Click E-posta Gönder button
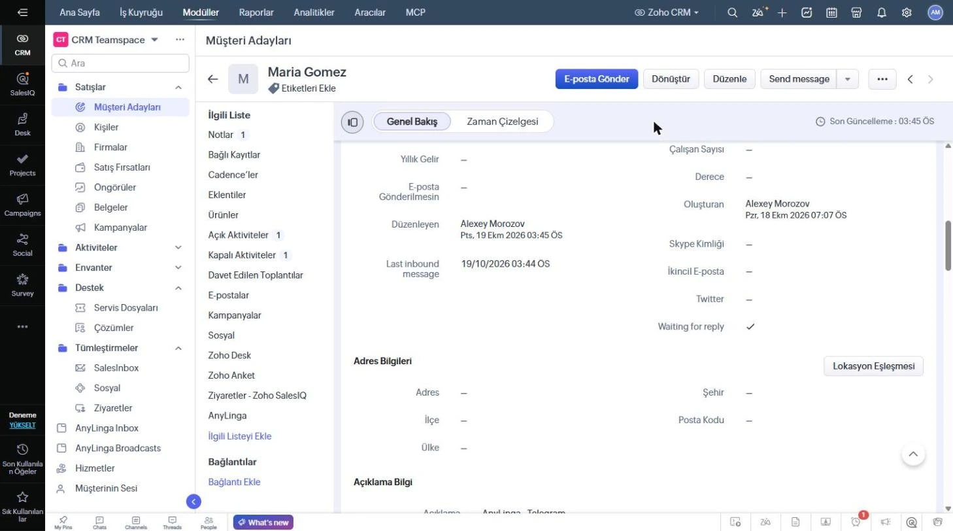The height and width of the screenshot is (531, 953). (x=597, y=79)
